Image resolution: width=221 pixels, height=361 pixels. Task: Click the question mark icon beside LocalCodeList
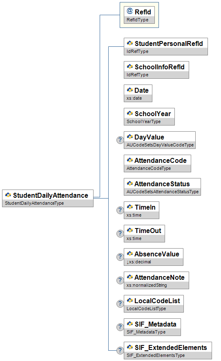120,304
